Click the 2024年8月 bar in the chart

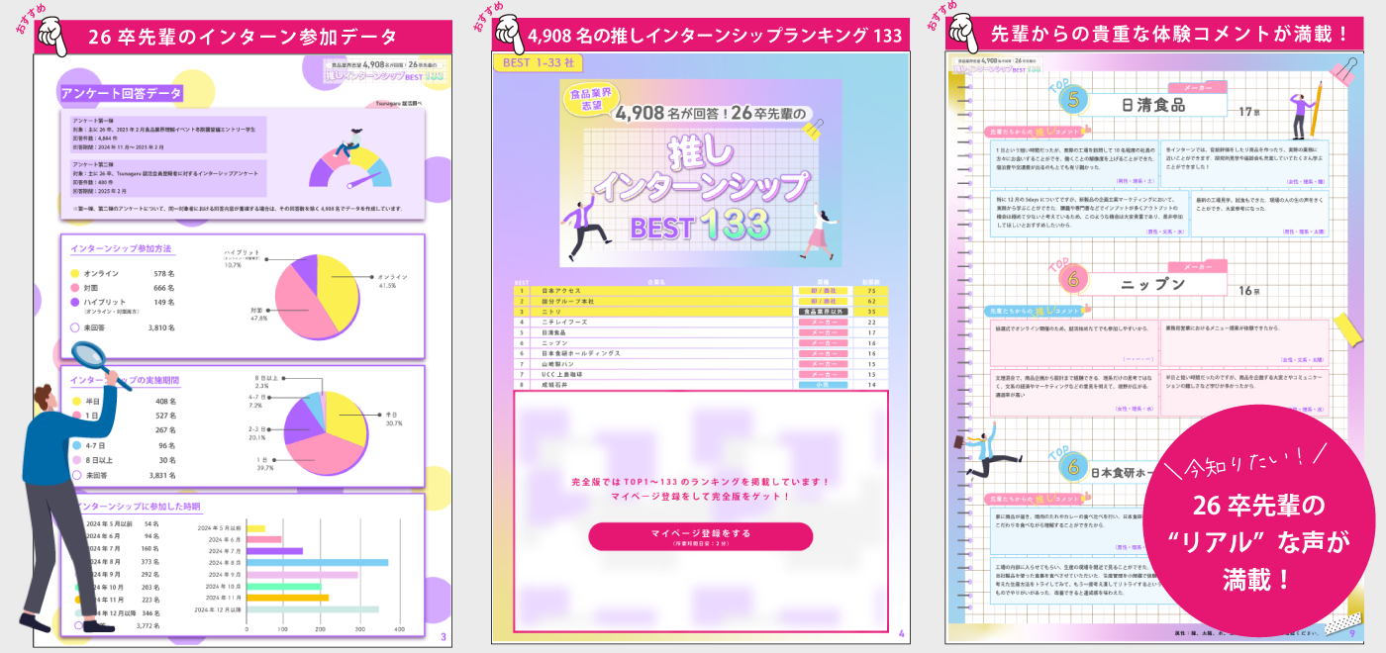317,562
